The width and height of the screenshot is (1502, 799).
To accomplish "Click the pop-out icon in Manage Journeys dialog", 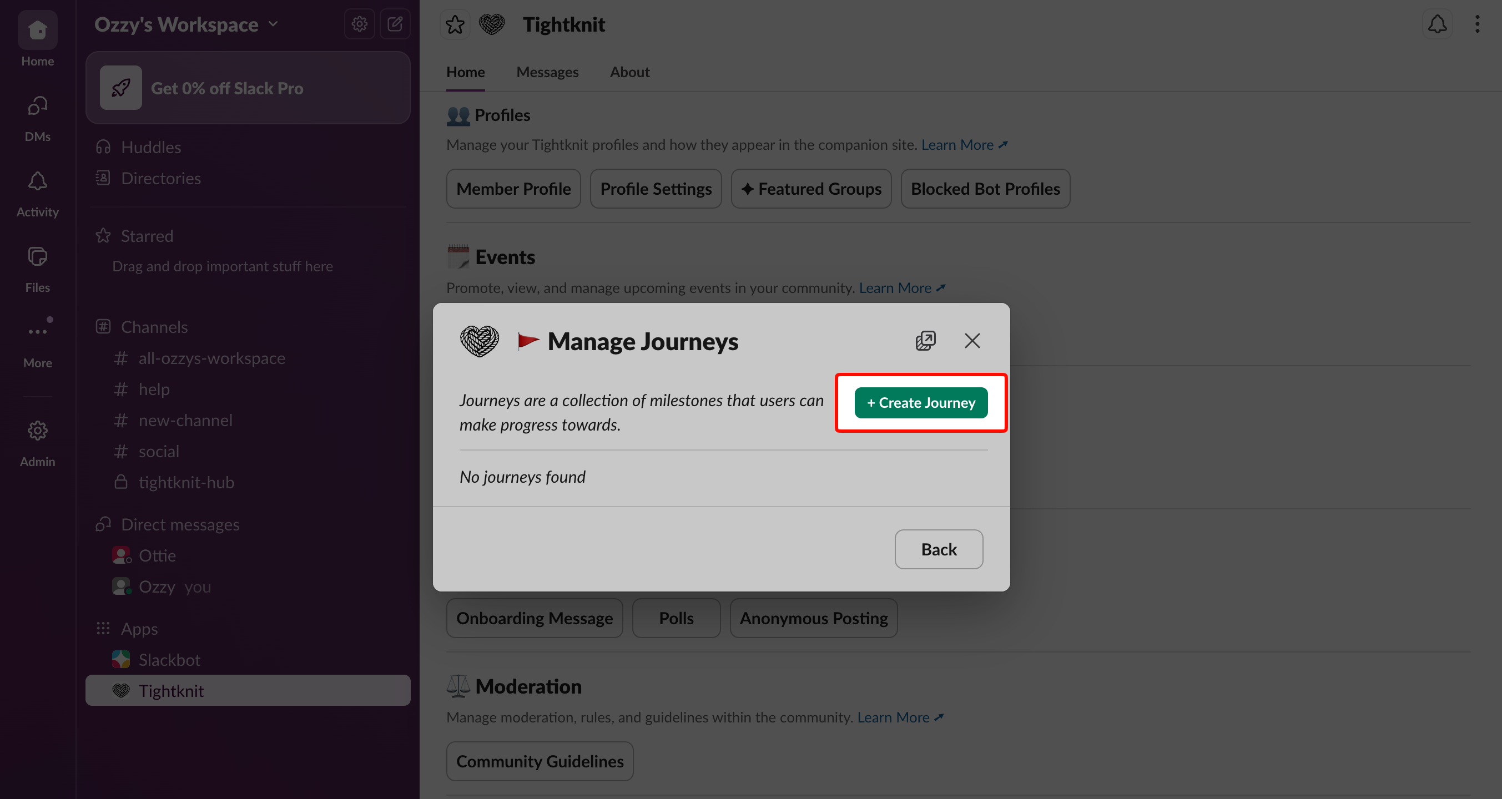I will pyautogui.click(x=926, y=340).
